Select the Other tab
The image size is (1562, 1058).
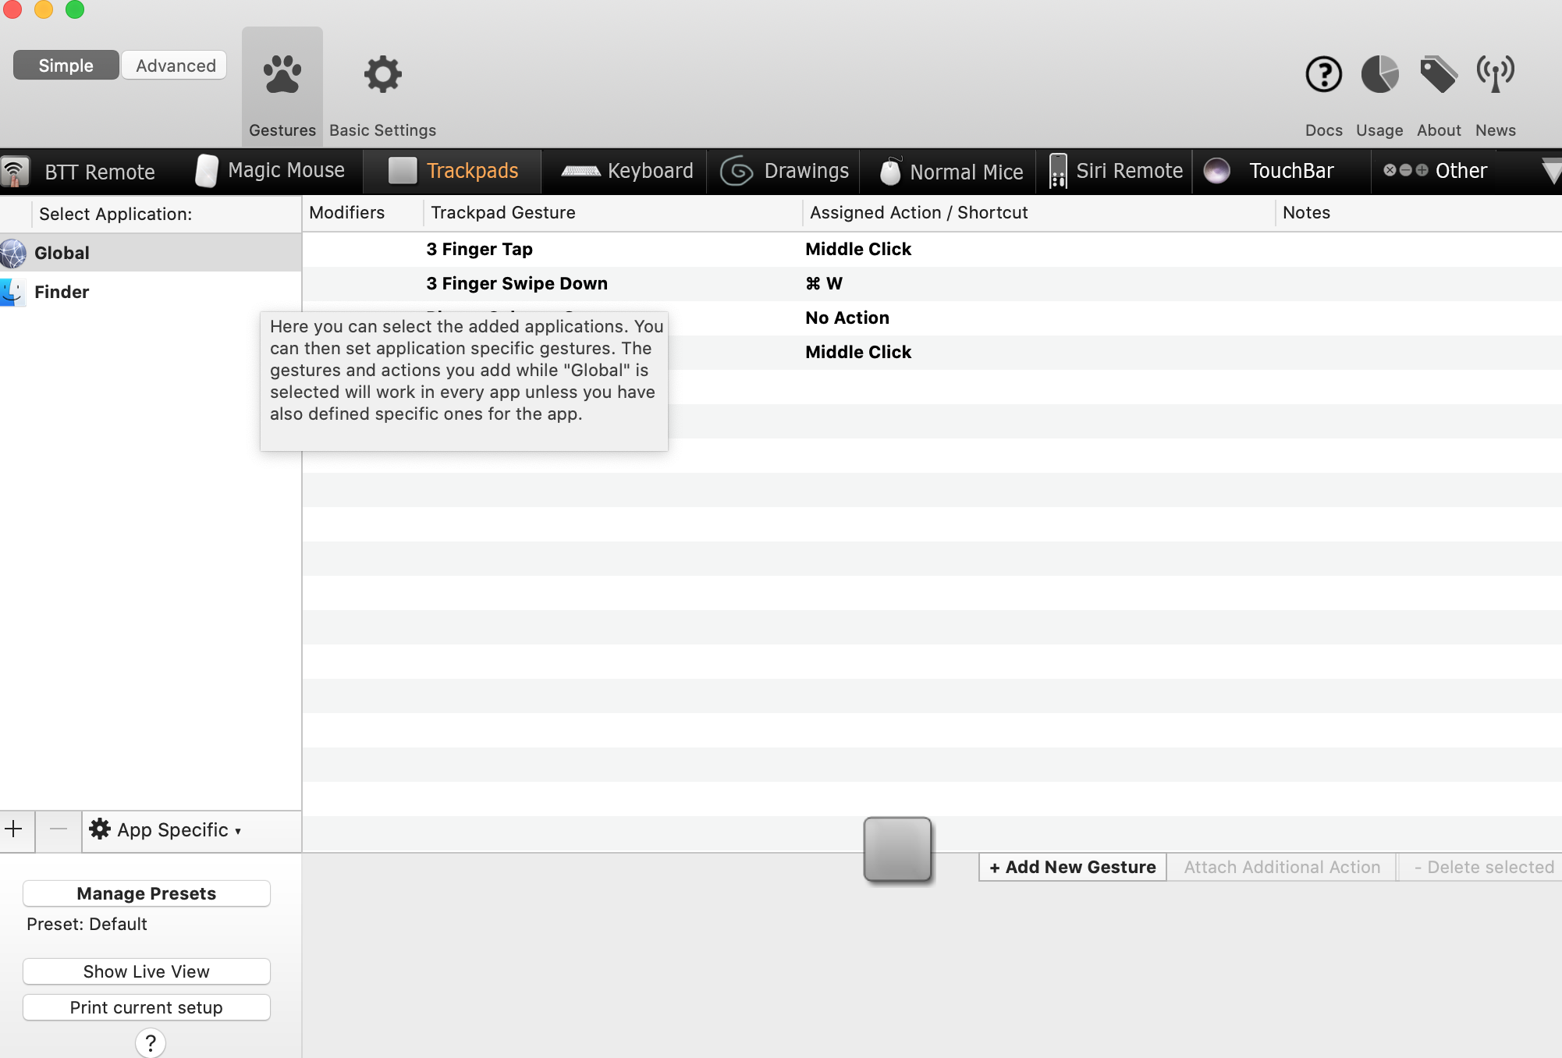click(1436, 171)
